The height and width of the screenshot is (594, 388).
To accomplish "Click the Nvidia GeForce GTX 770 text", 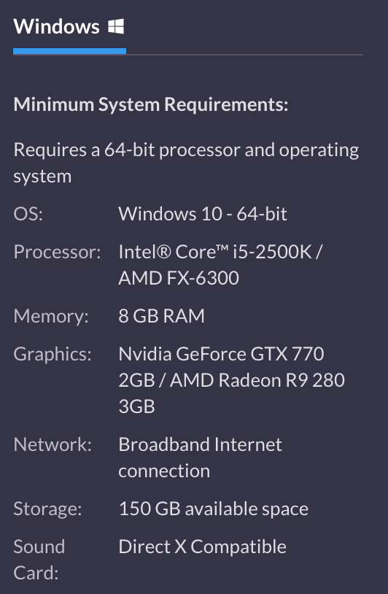I will tap(221, 354).
